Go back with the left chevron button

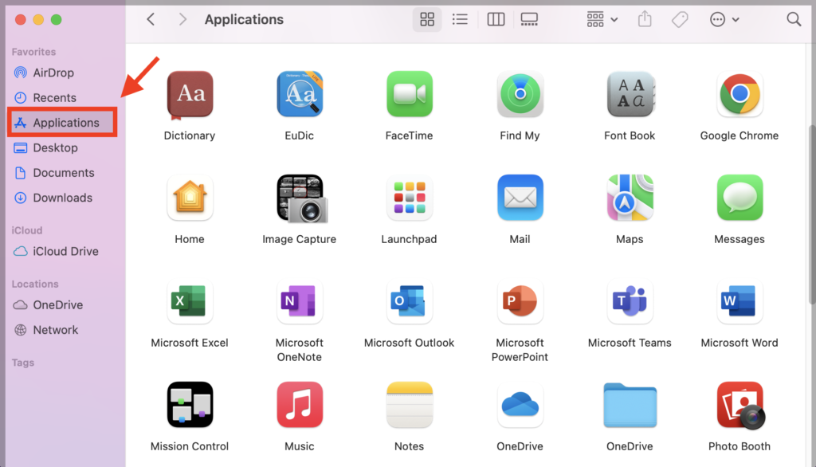[x=151, y=19]
